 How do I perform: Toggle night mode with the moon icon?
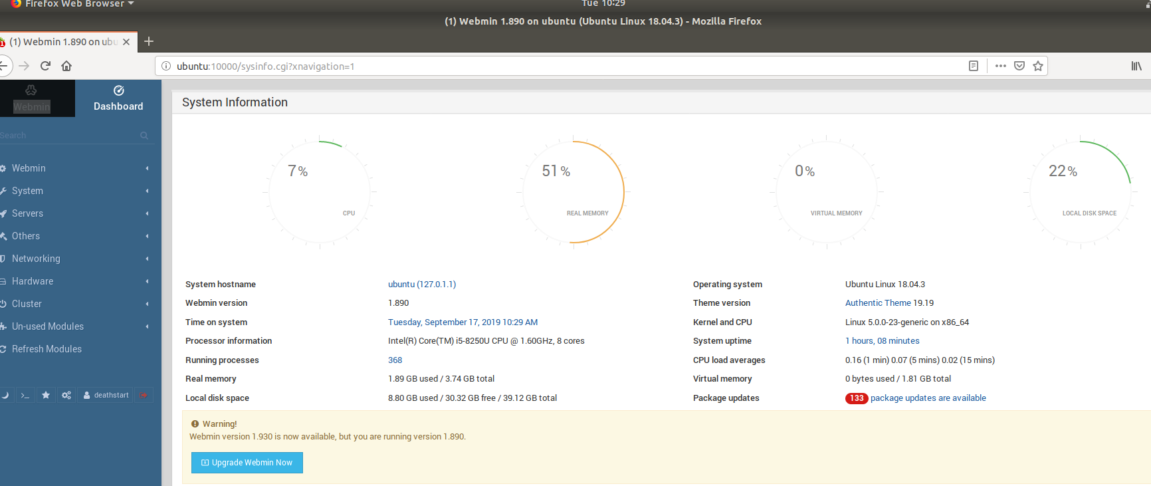[x=5, y=395]
